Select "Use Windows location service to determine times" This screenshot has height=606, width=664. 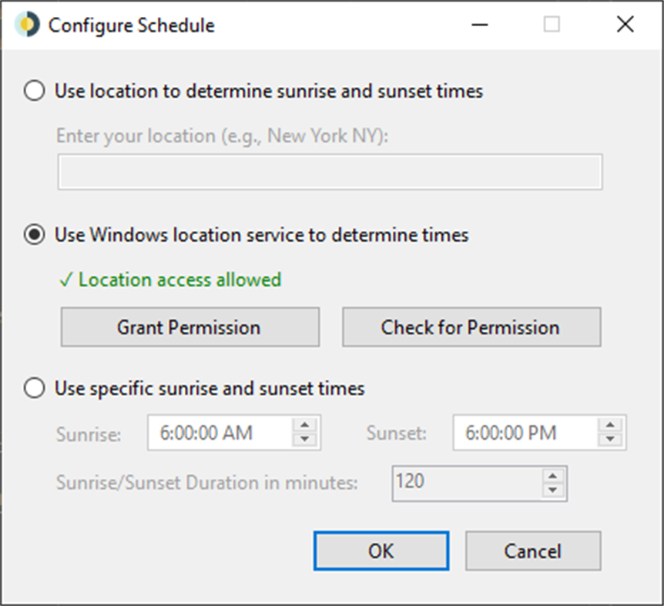(x=34, y=235)
